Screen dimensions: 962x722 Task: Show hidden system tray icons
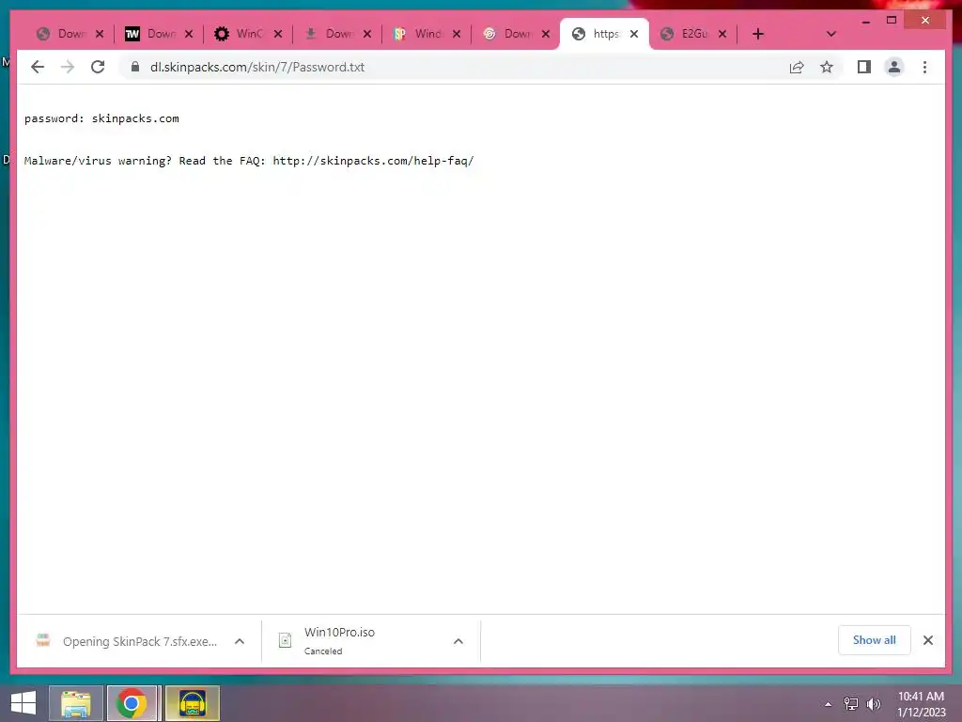tap(829, 704)
